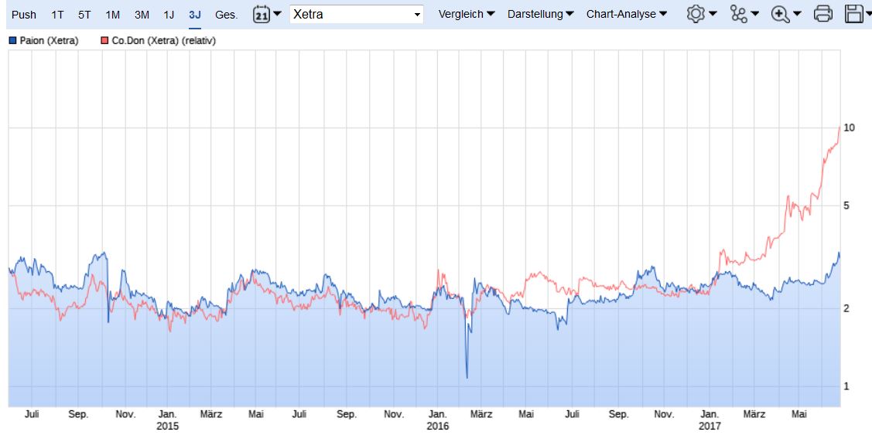Viewport: 872px width, 435px height.
Task: Click the red Co.Don line peak near 10
Action: (840, 127)
